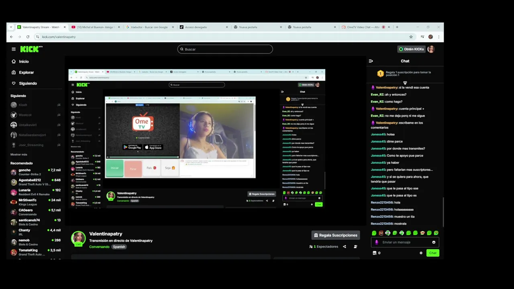Select the first headphones blob emote
514x289 pixels.
coord(388,233)
